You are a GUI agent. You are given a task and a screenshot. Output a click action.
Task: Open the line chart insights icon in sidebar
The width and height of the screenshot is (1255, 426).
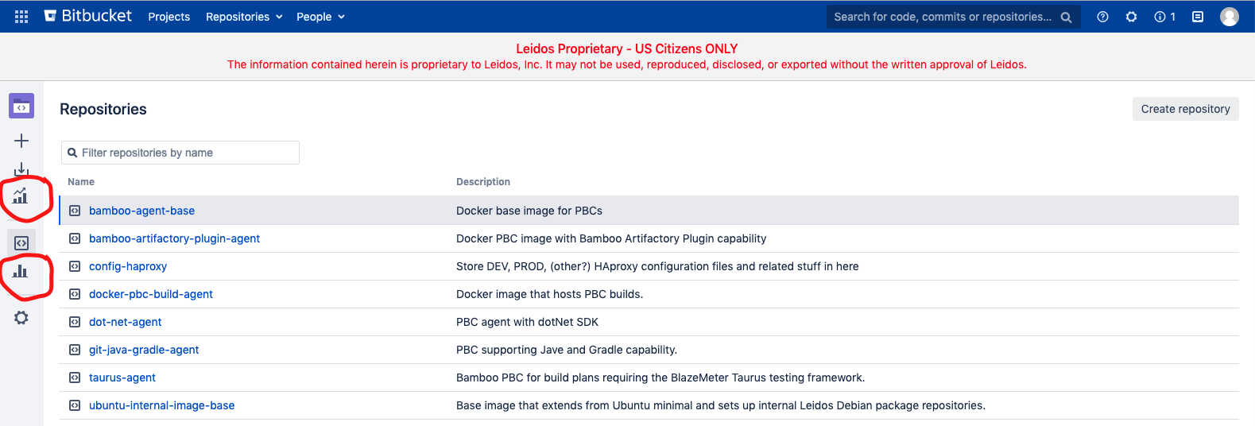[x=20, y=196]
